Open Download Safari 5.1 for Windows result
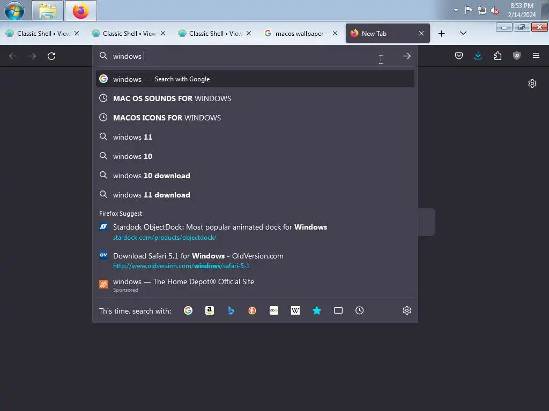Screen dimensions: 549x411 pyautogui.click(x=255, y=261)
